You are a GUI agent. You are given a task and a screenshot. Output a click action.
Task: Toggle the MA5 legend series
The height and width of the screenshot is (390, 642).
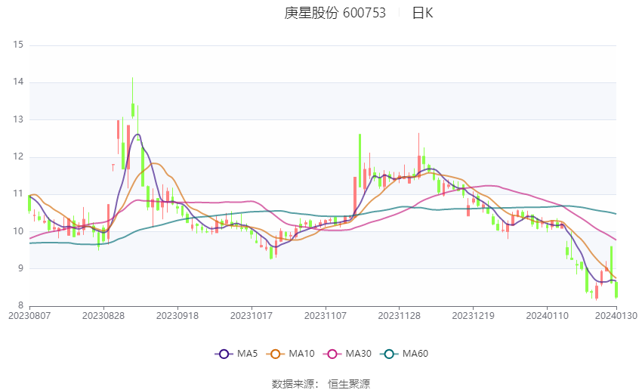[236, 354]
